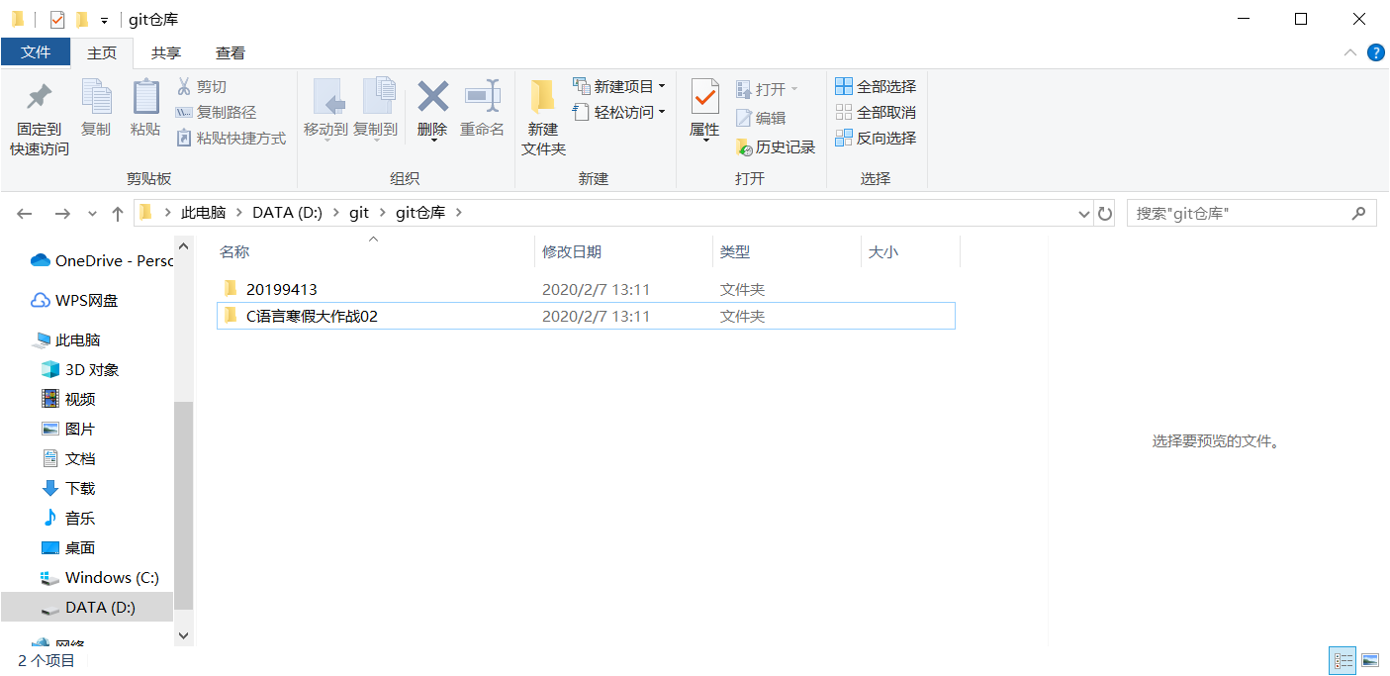Open recent locations dropdown arrow
The image size is (1390, 676).
click(92, 214)
